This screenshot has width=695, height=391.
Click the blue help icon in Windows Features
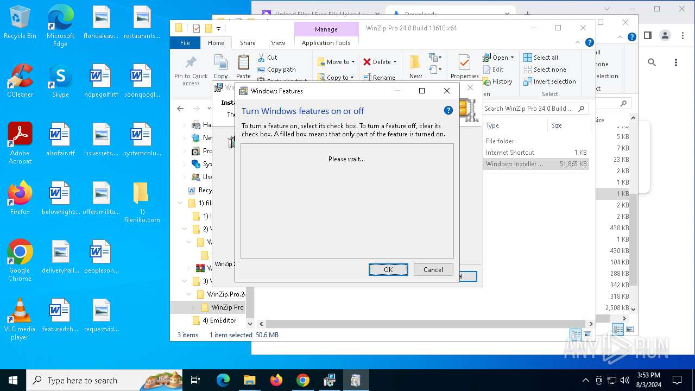tap(448, 110)
